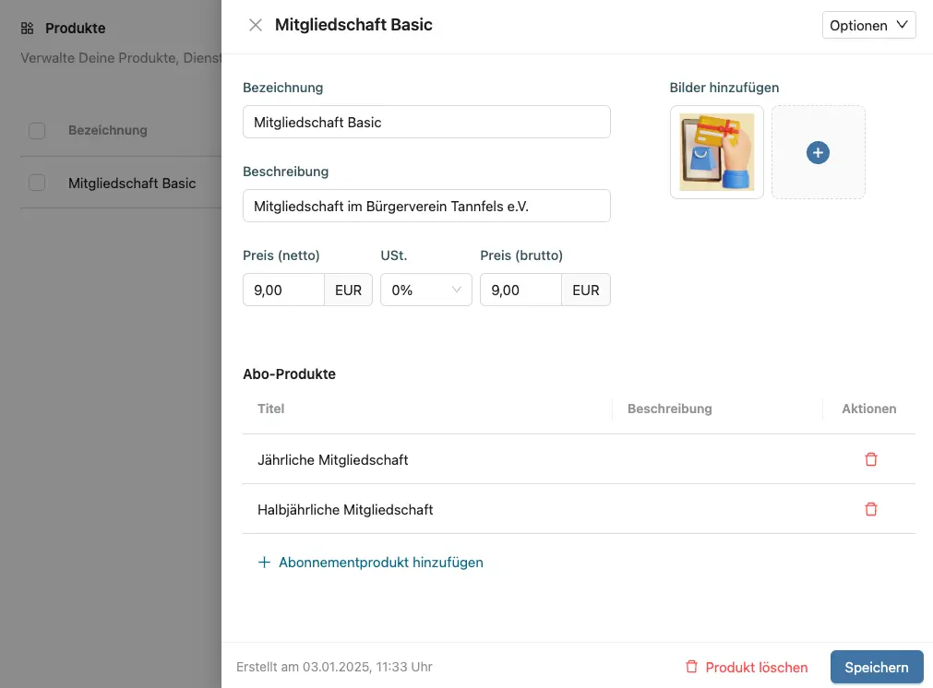This screenshot has width=933, height=688.
Task: Select the checkbox next to Mitgliedschaft Basic
Action: click(x=37, y=183)
